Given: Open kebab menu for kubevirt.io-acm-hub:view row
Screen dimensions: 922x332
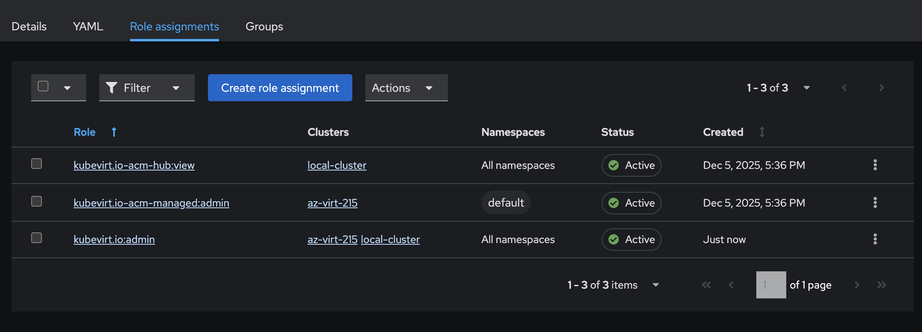Looking at the screenshot, I should click(875, 165).
